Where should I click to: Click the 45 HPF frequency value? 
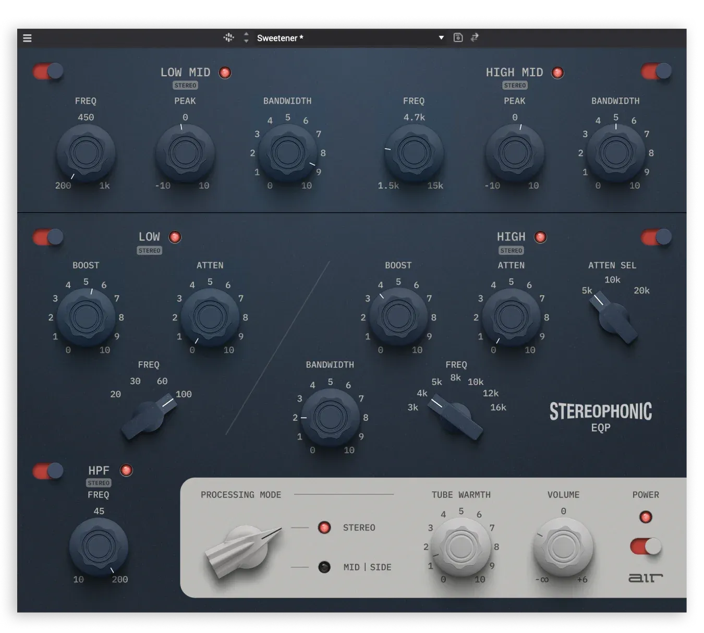99,511
